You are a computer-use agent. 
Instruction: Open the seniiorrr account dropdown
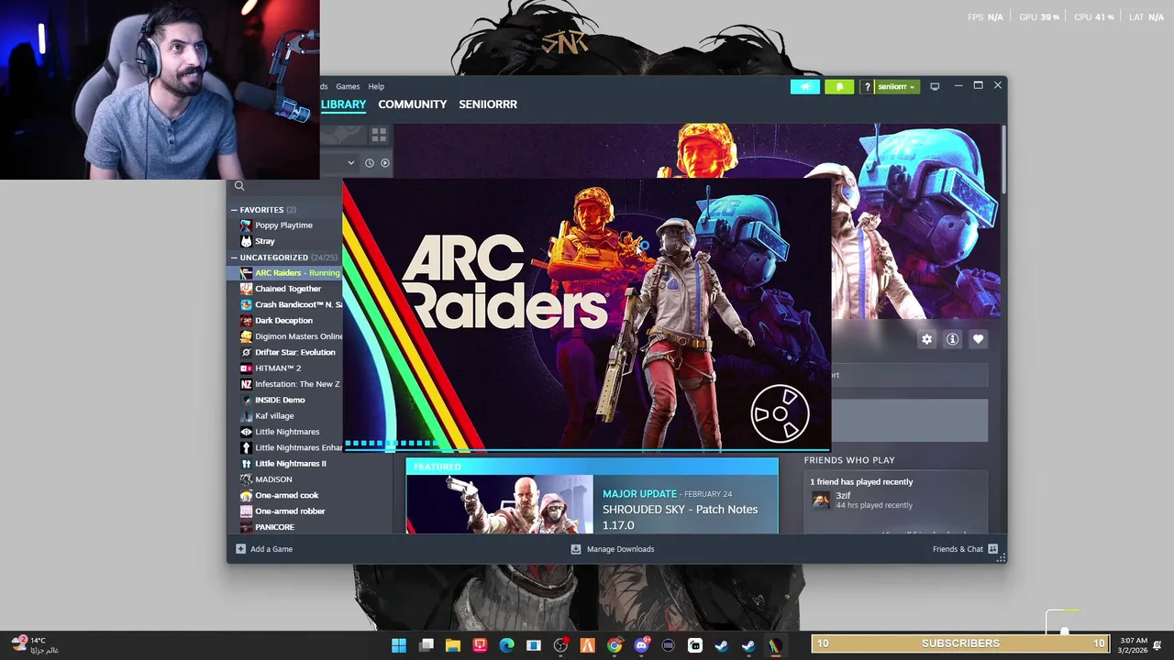pyautogui.click(x=896, y=86)
